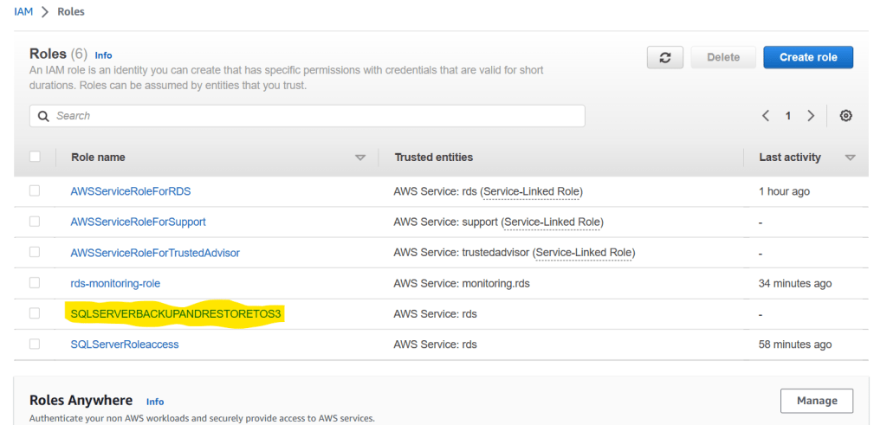Click the Manage Roles Anywhere button
887x425 pixels.
(x=816, y=401)
